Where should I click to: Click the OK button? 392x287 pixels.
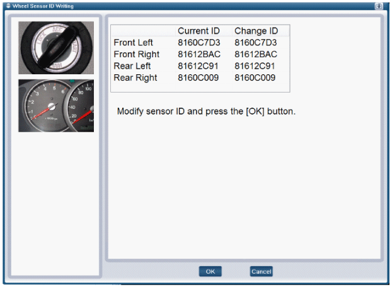point(210,271)
